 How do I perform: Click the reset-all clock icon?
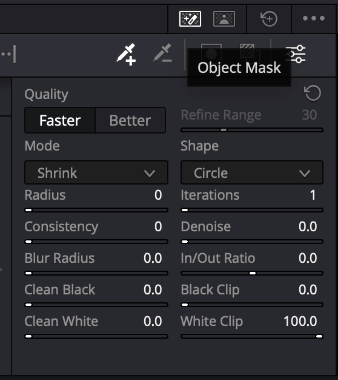[268, 18]
